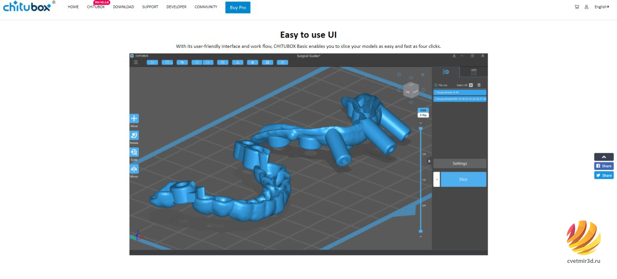The width and height of the screenshot is (617, 279).
Task: Click the chitubox website logo
Action: click(x=28, y=6)
